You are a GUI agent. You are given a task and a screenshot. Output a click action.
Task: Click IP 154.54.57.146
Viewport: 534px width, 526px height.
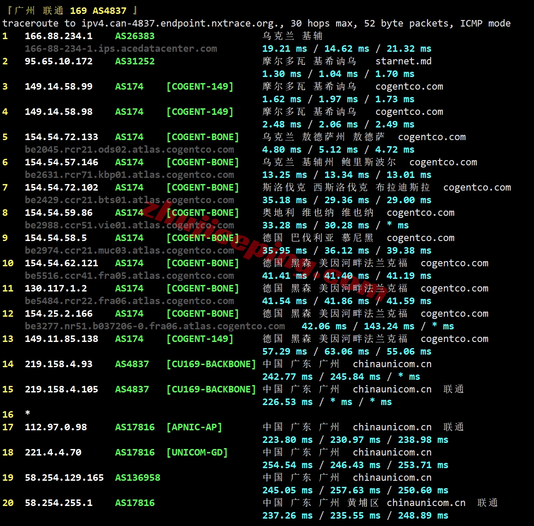tap(61, 162)
